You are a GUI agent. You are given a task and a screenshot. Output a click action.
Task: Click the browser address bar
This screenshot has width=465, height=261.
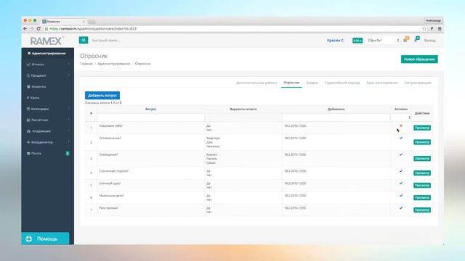pos(231,29)
